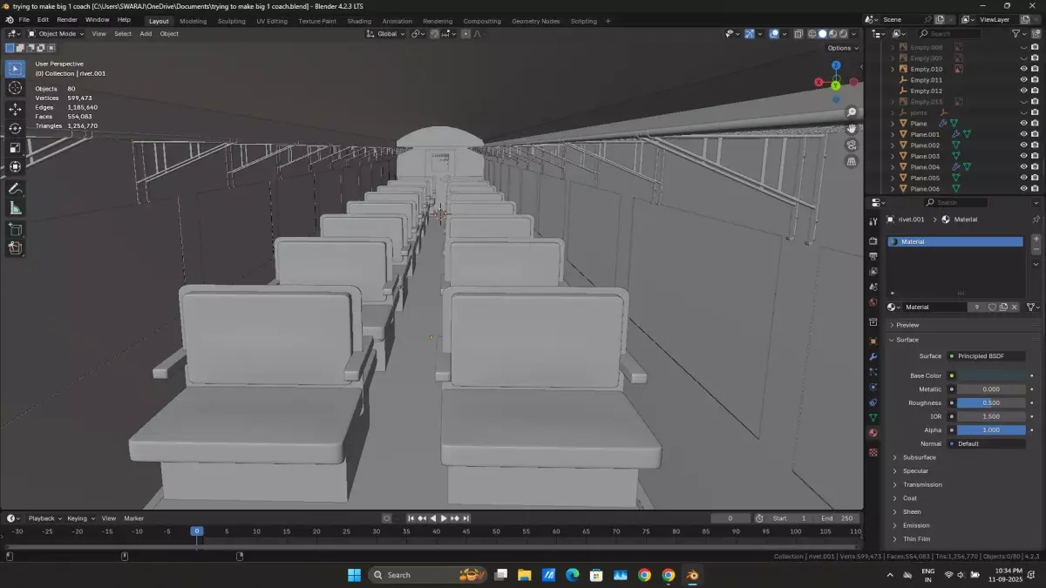
Task: Pin the properties editor context
Action: point(1036,220)
